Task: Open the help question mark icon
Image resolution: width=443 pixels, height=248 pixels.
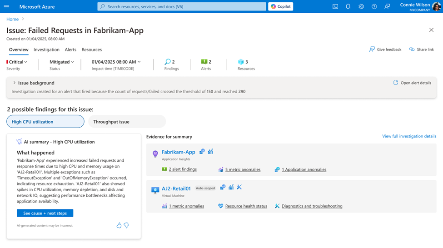Action: pyautogui.click(x=374, y=6)
